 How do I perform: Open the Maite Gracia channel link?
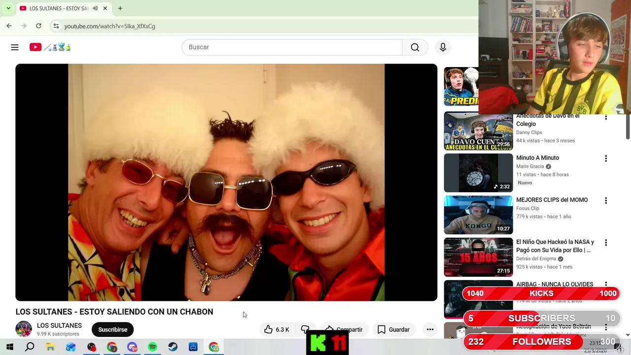click(x=530, y=167)
